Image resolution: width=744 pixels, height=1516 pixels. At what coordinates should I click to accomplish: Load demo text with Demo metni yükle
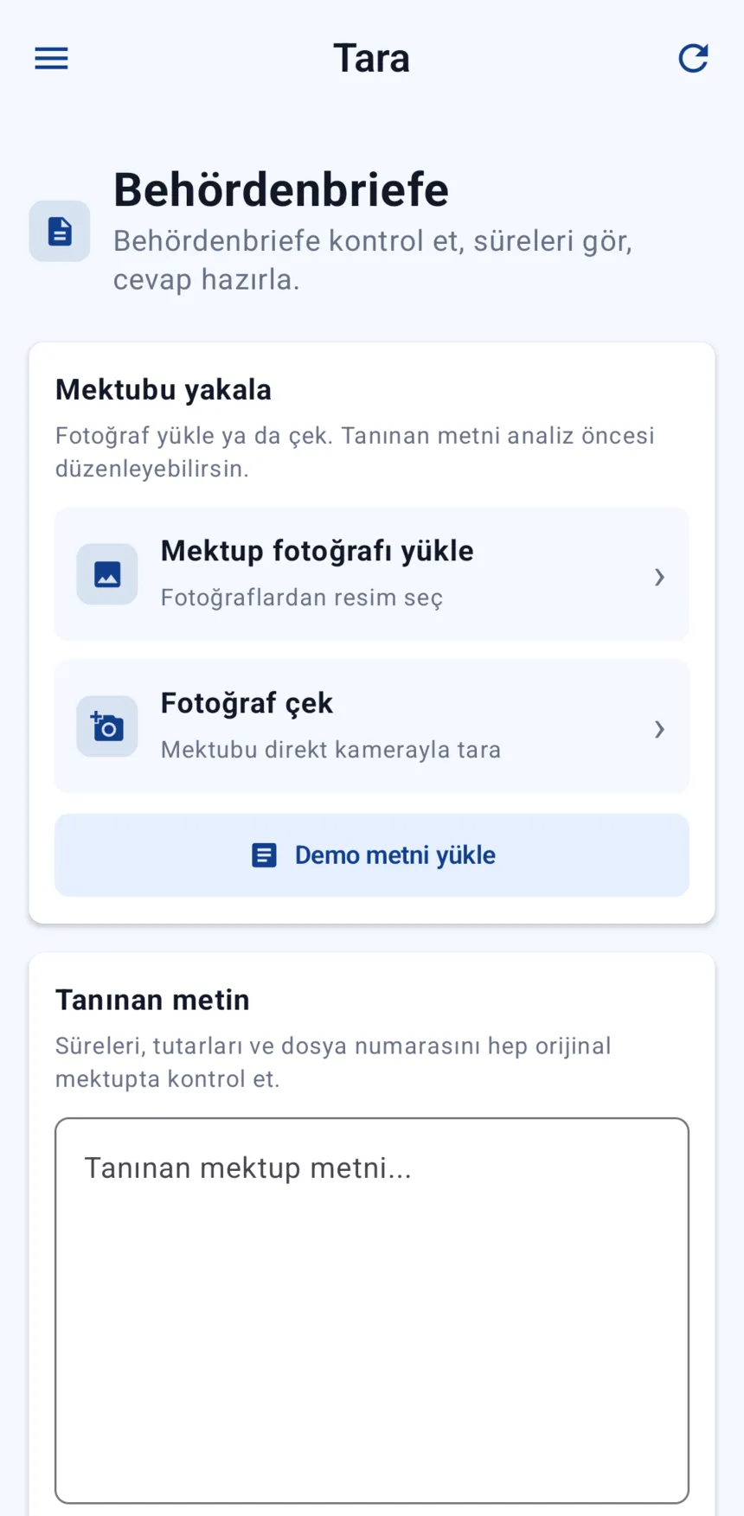[x=372, y=855]
